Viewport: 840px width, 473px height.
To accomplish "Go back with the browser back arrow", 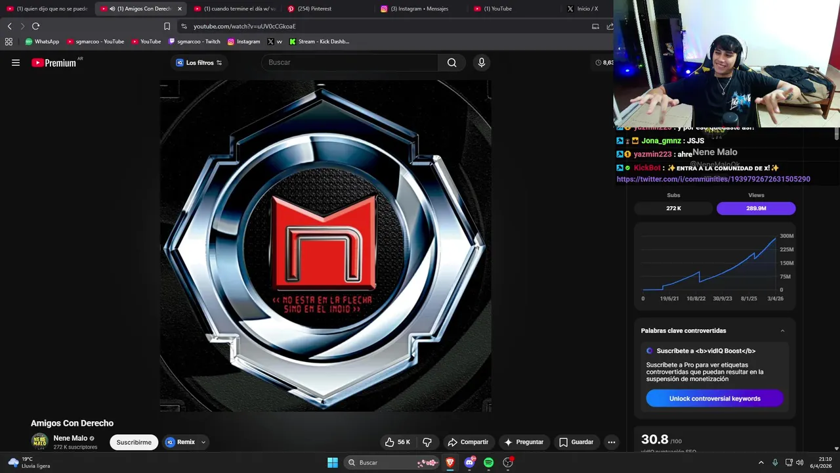I will coord(9,26).
